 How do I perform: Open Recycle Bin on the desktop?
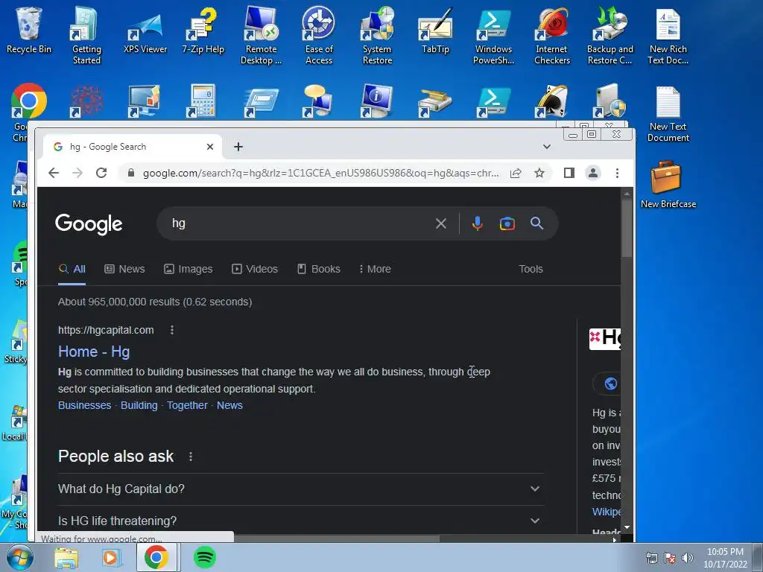click(29, 30)
